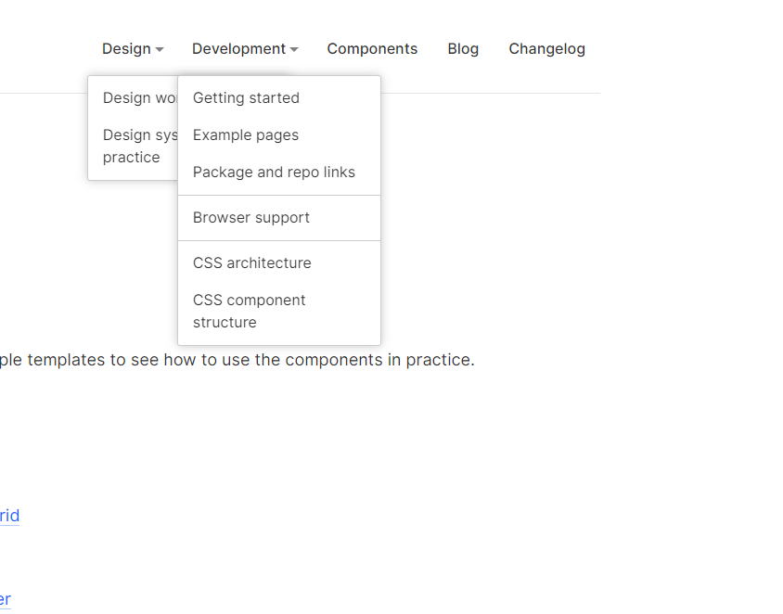This screenshot has width=783, height=614.
Task: View the Changelog page
Action: click(x=546, y=49)
